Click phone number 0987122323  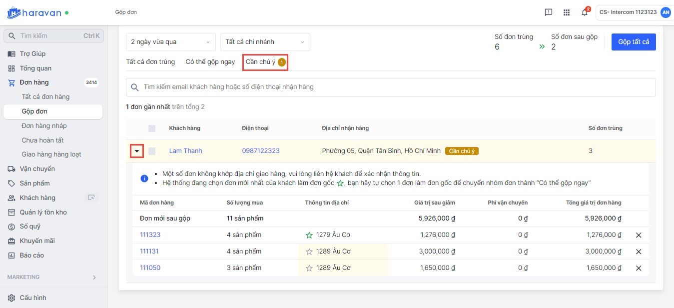pyautogui.click(x=261, y=151)
